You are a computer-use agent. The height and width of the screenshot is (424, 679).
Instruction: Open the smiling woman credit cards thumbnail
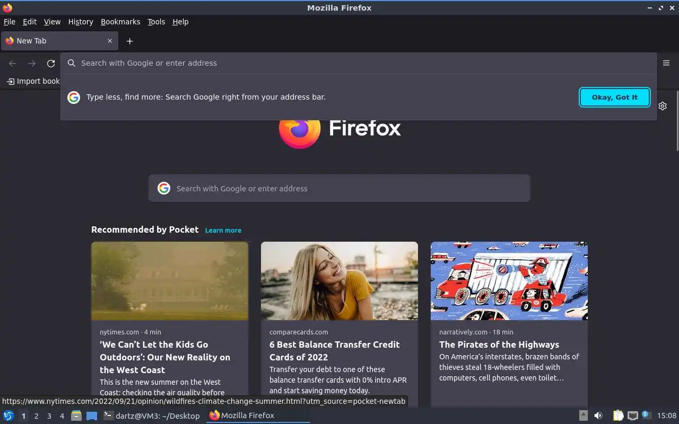339,281
